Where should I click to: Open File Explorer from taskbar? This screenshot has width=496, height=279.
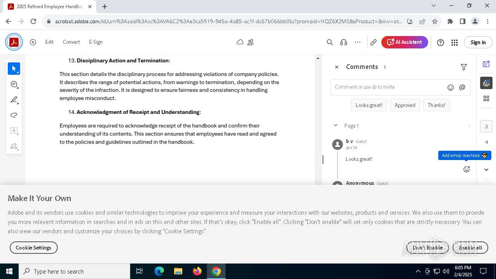178,271
